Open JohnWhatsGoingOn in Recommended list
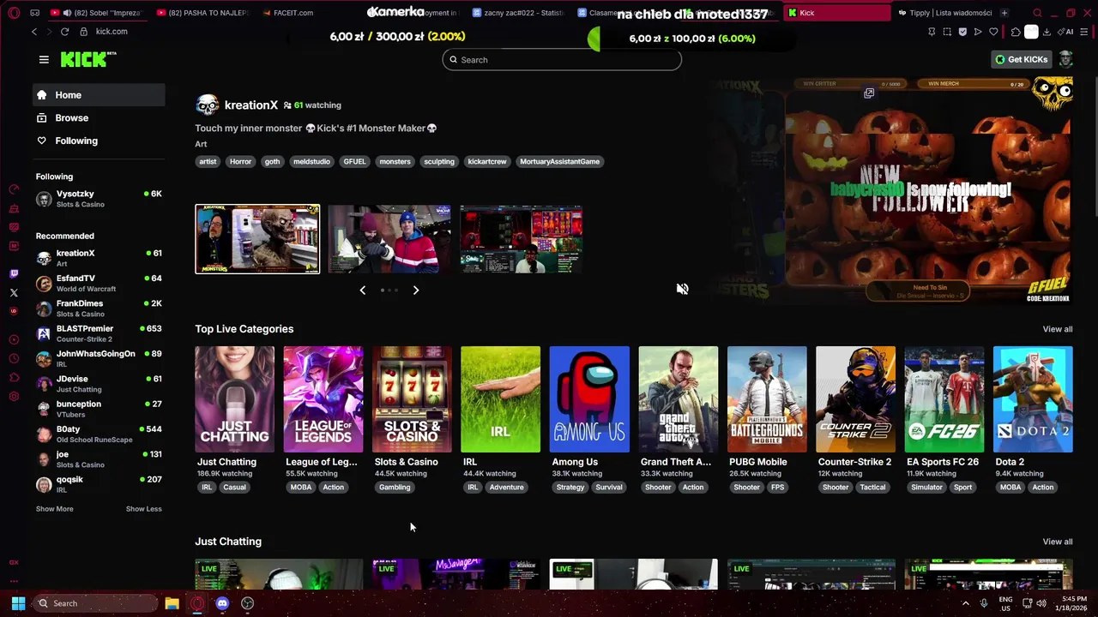Viewport: 1098px width, 617px height. point(99,358)
